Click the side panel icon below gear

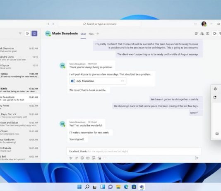click(x=215, y=97)
